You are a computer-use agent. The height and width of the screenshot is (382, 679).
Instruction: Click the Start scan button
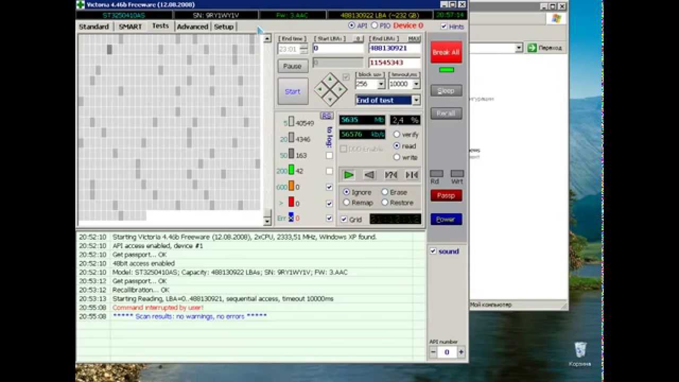293,91
